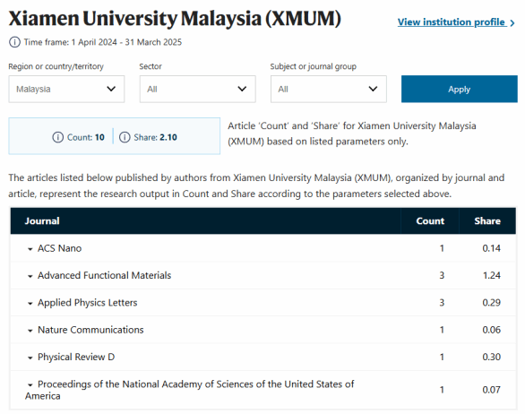Click the Time frame info icon
525x414 pixels.
point(14,42)
